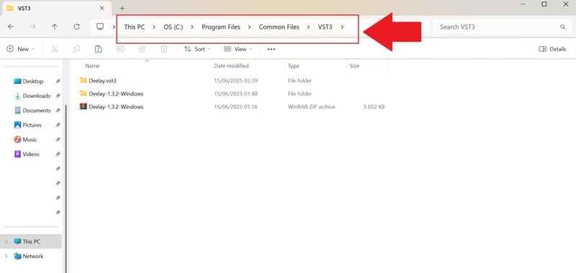576x273 pixels.
Task: Unpin Desktop using its pin icon
Action: pyautogui.click(x=58, y=81)
